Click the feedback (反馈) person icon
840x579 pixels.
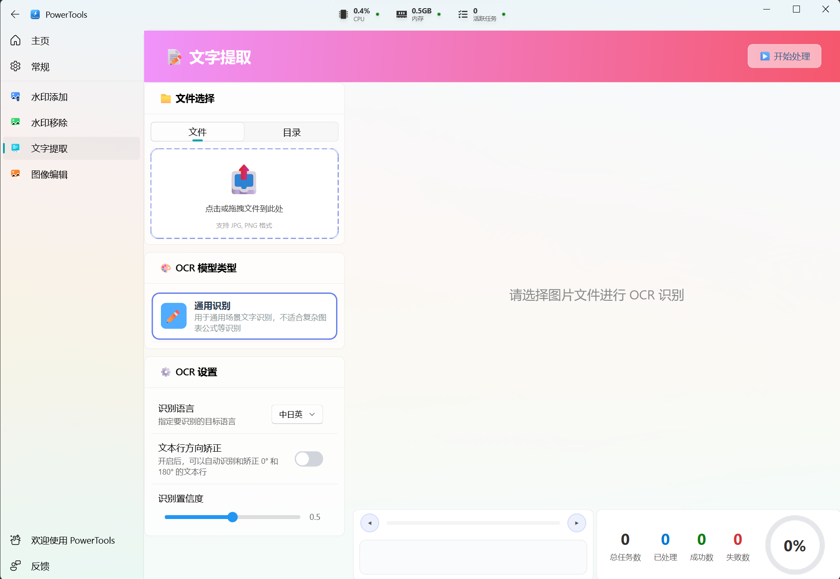(16, 566)
